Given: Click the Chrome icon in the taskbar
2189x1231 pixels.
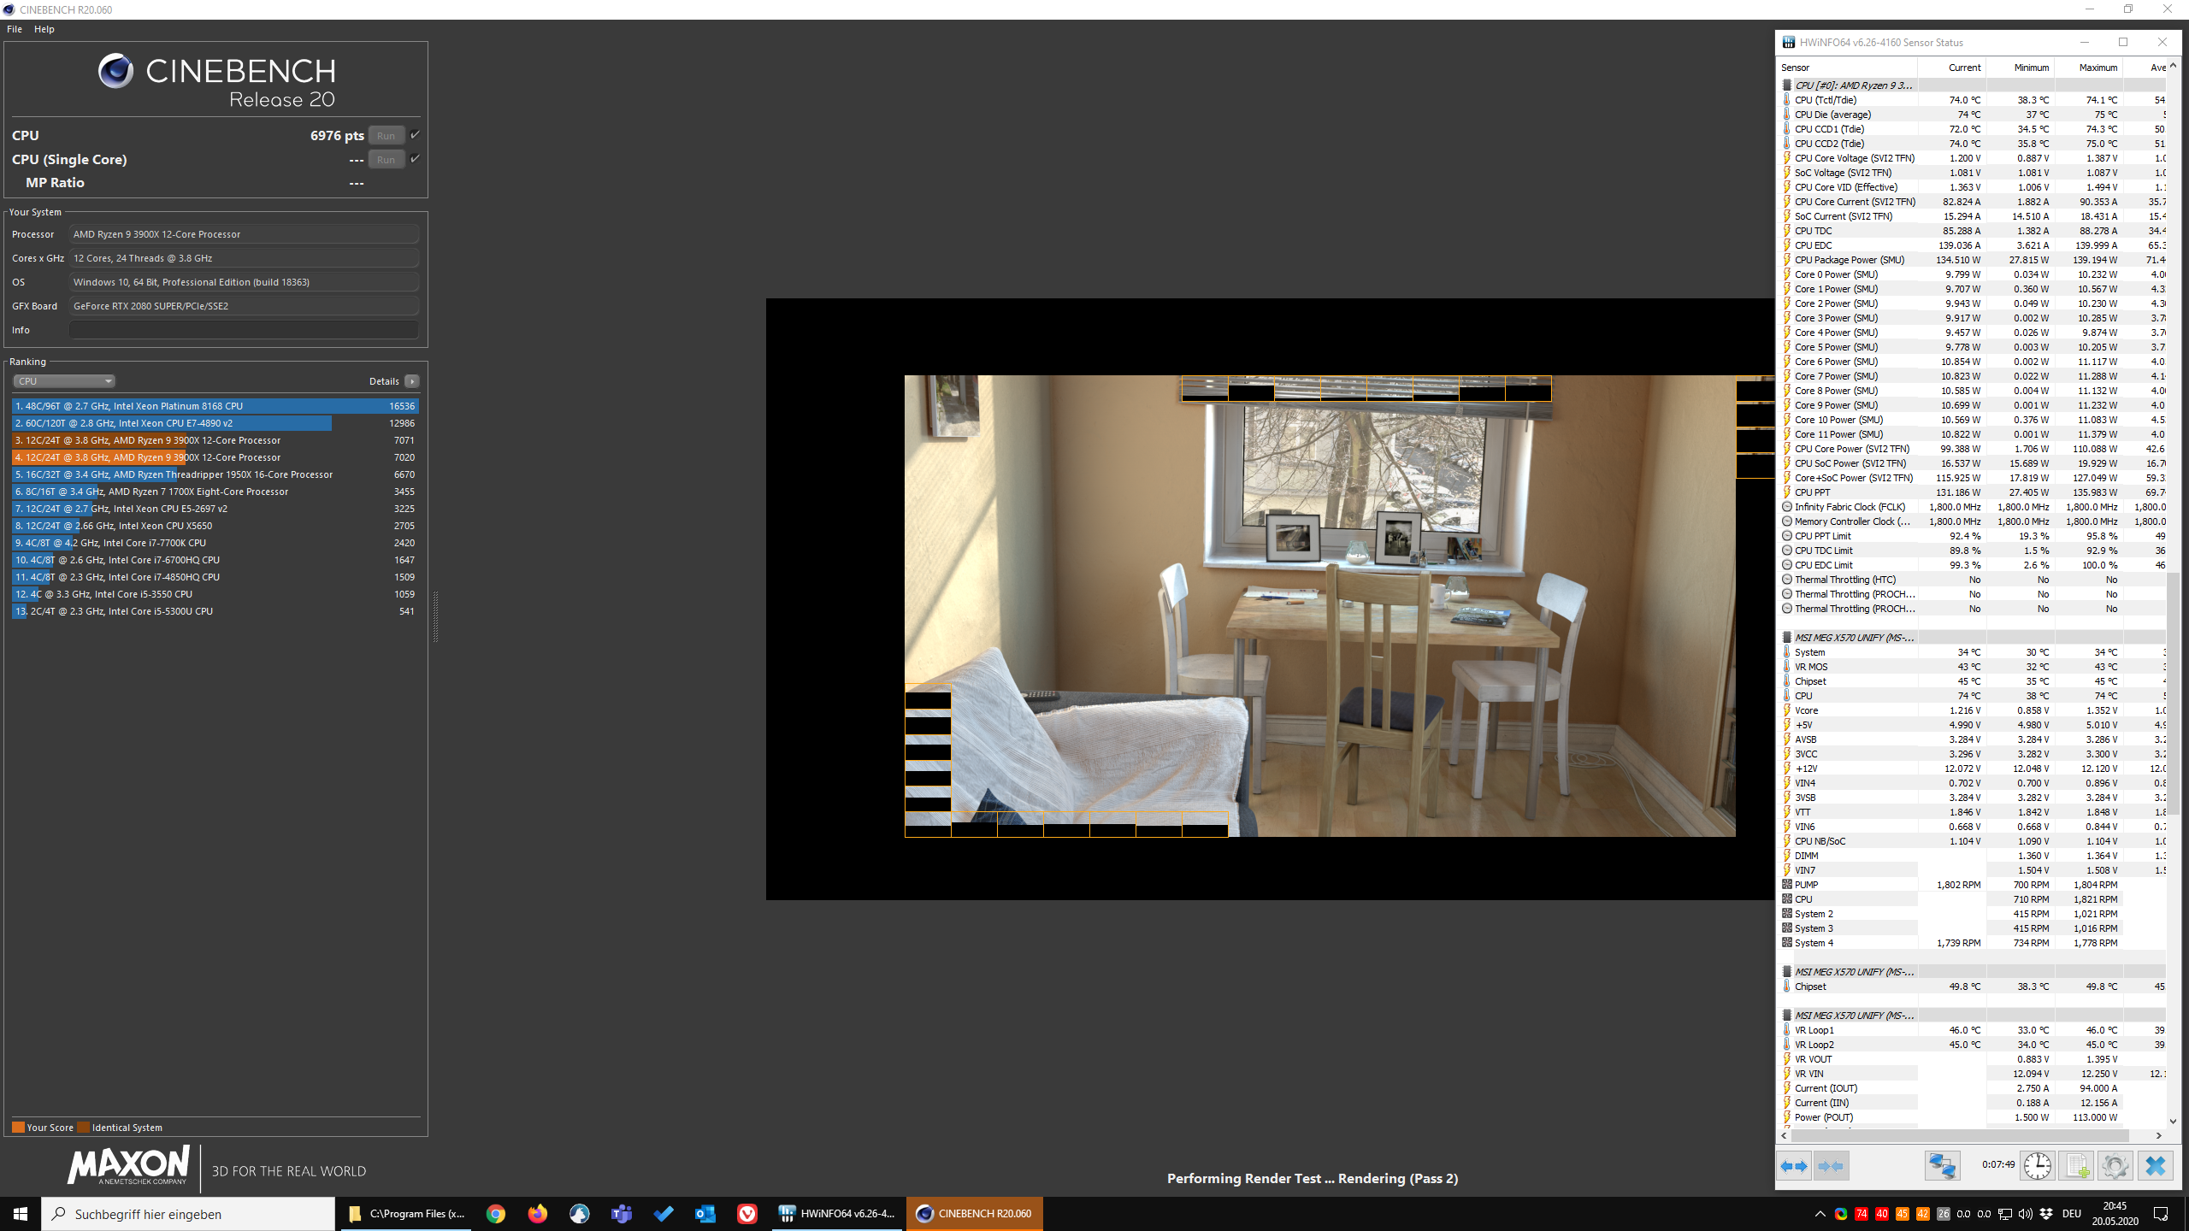Looking at the screenshot, I should tap(496, 1214).
